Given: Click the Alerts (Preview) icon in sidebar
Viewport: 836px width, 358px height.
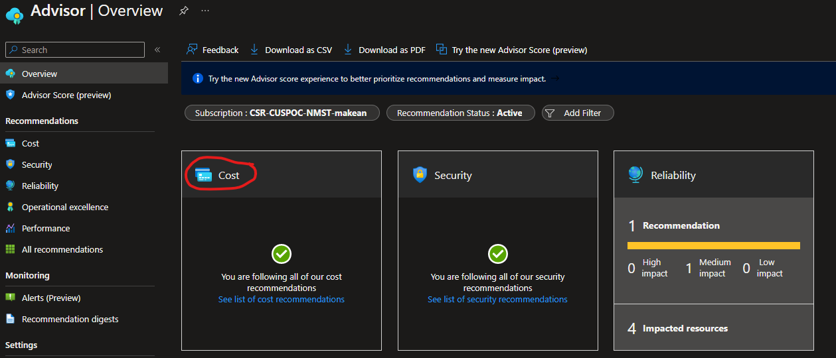Looking at the screenshot, I should tap(10, 298).
